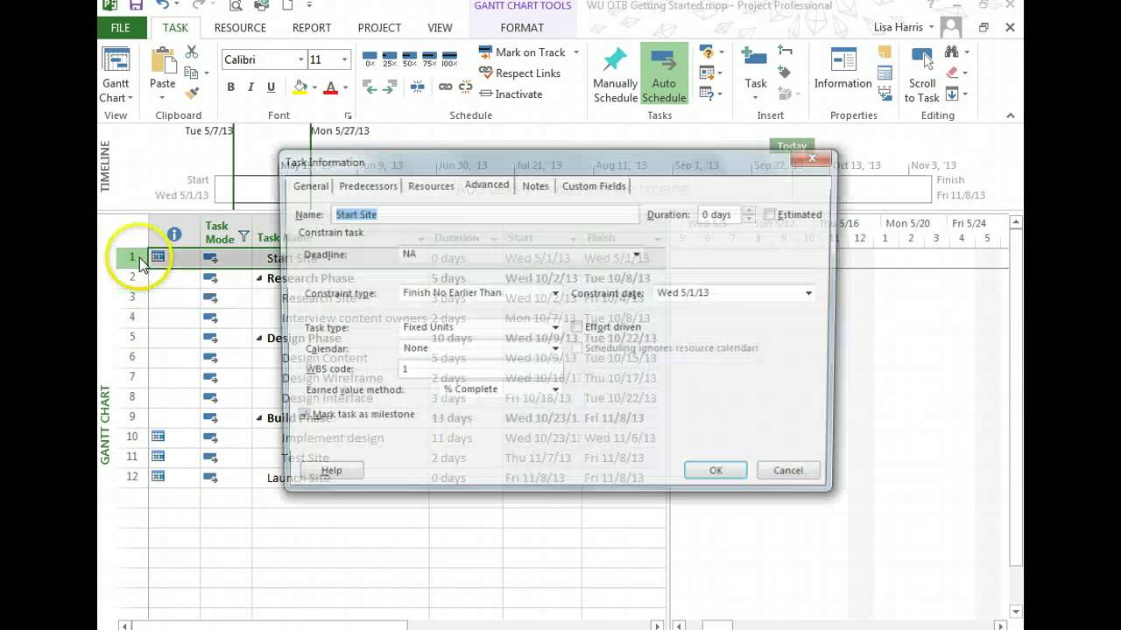Open the Predecessors tab in Task Information

[368, 186]
